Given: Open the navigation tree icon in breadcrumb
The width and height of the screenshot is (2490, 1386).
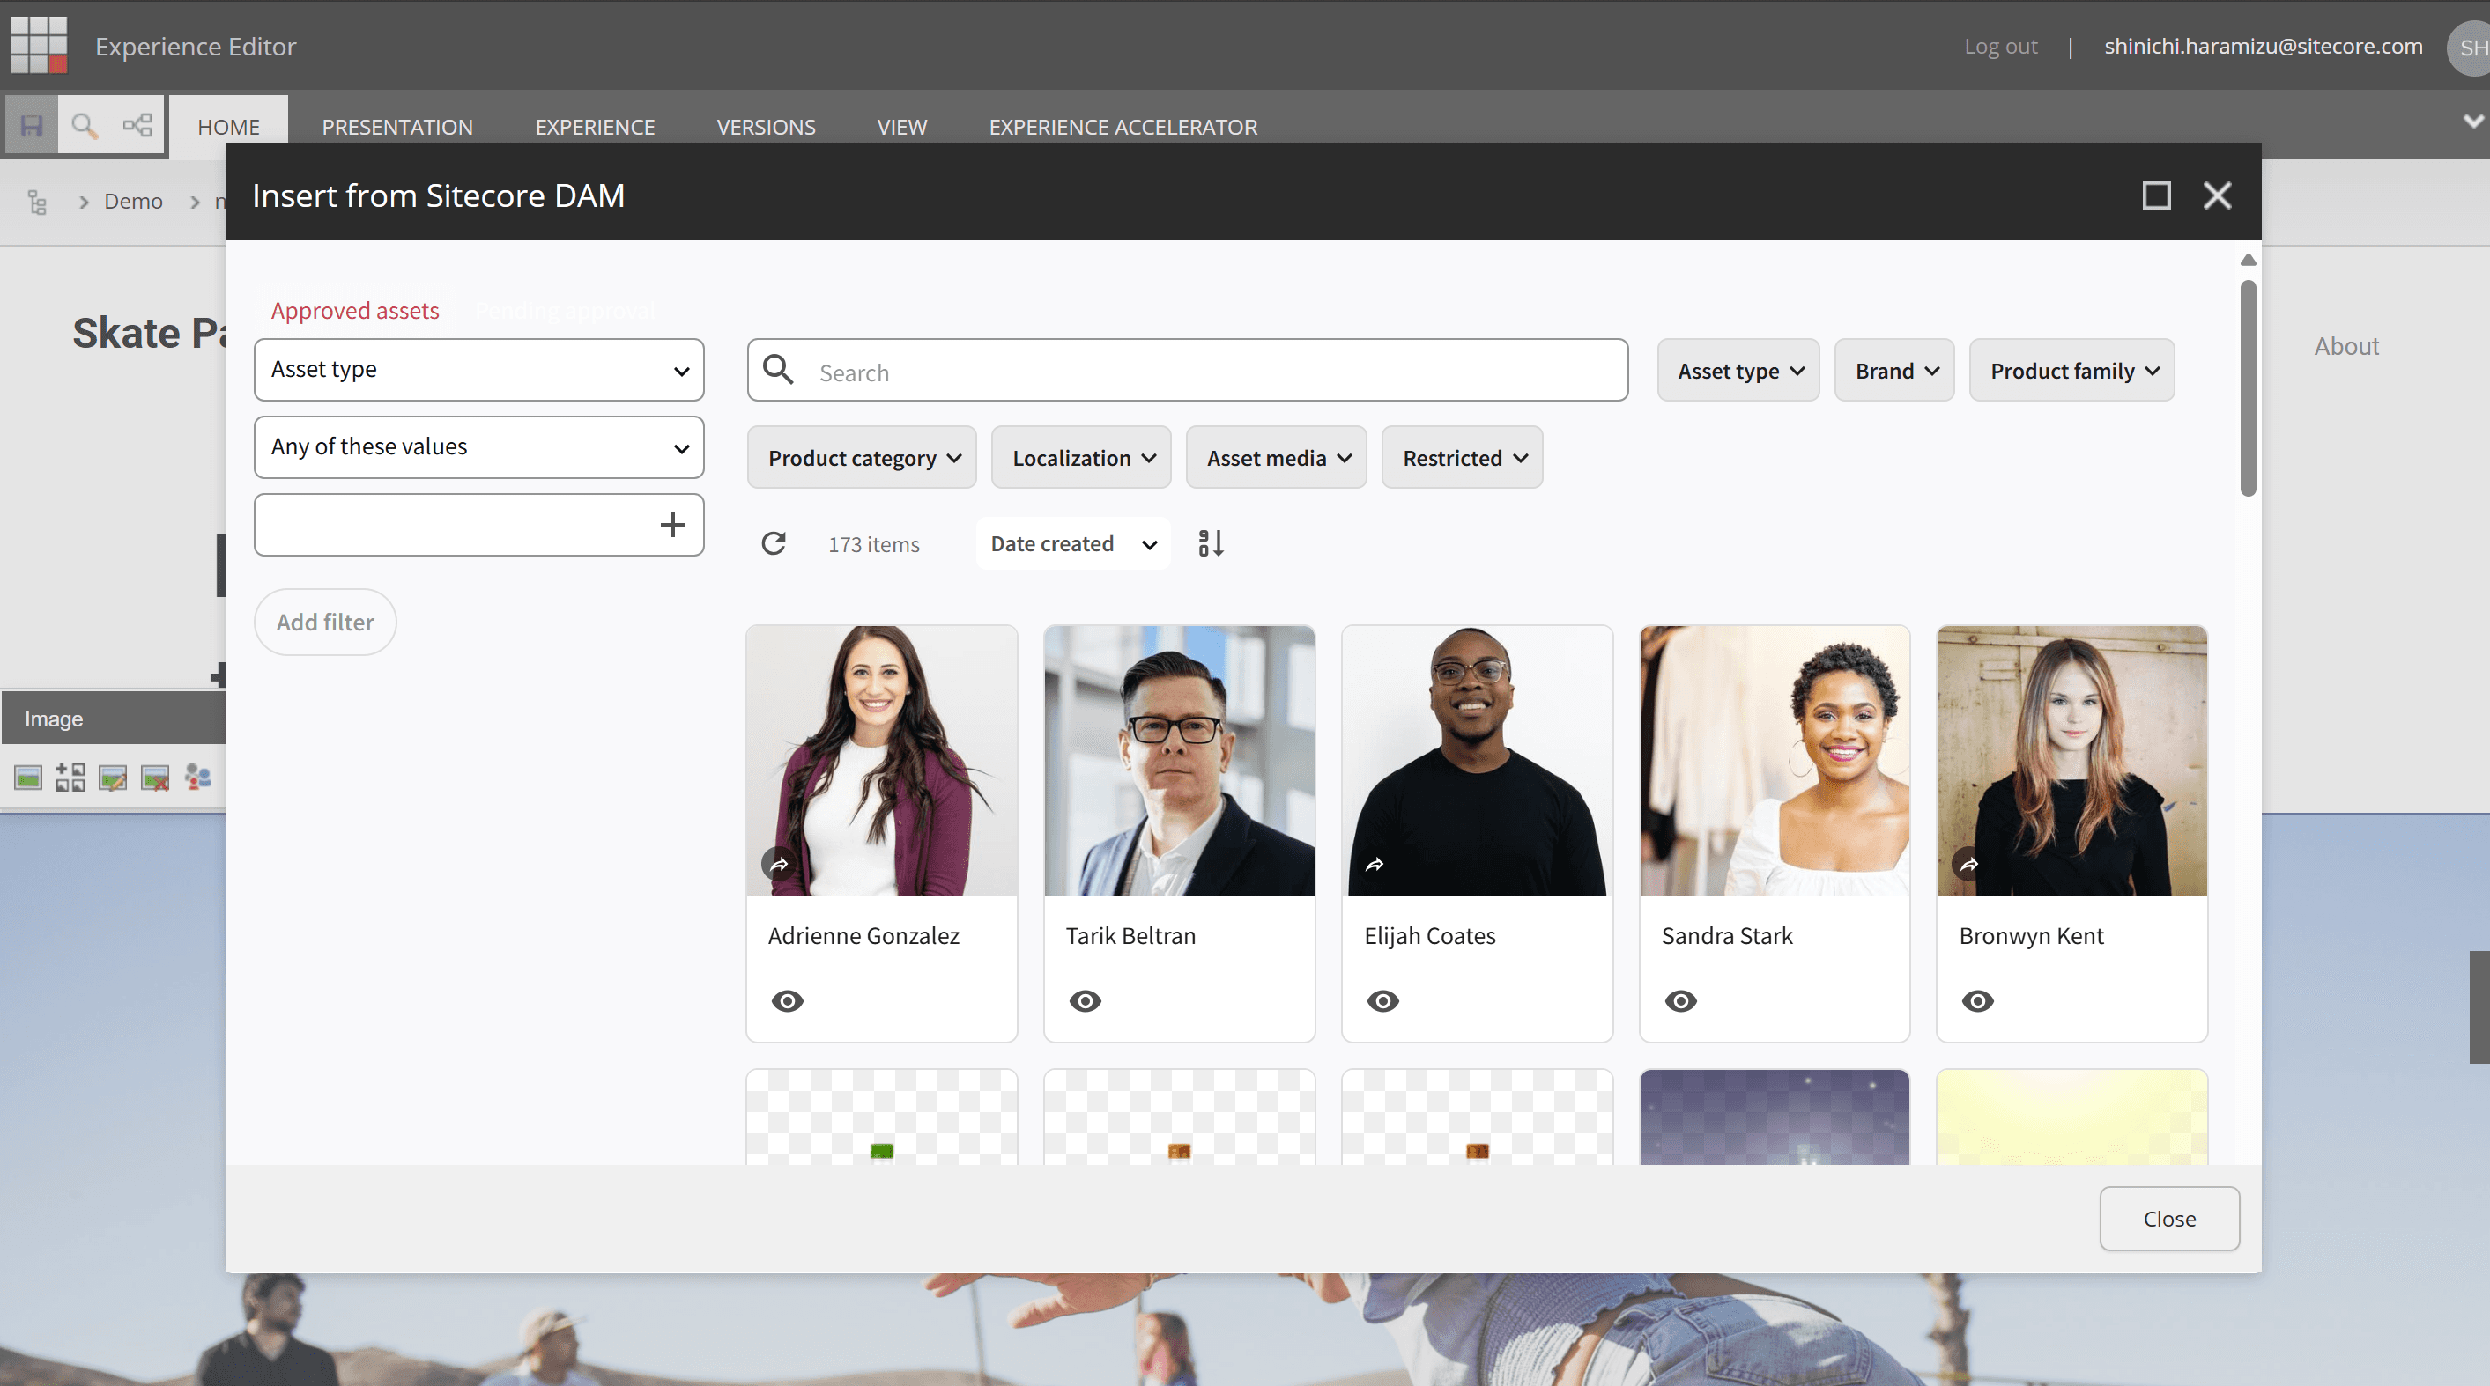Looking at the screenshot, I should pyautogui.click(x=37, y=202).
